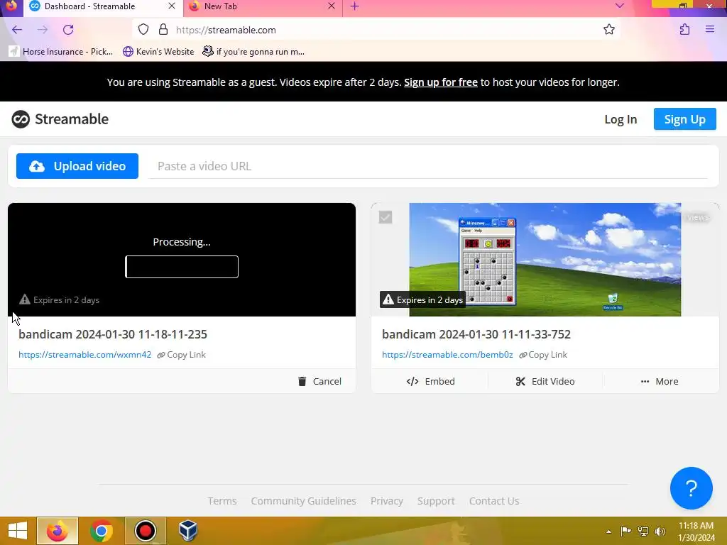
Task: Close the Dashboard - Streamable tab
Action: [172, 6]
